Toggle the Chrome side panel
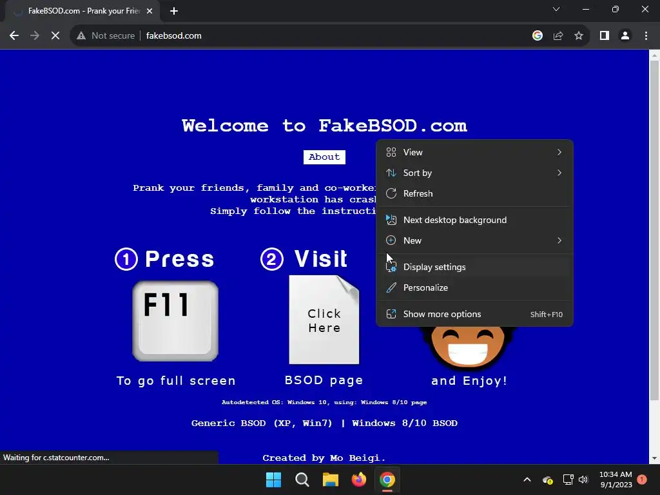 (x=605, y=36)
